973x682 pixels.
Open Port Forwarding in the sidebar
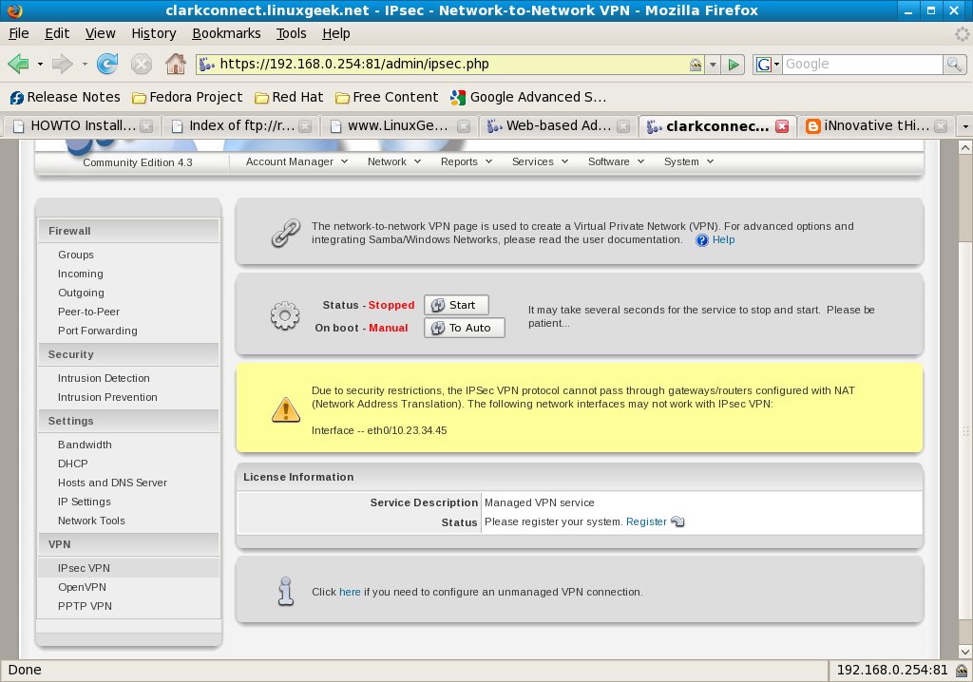(98, 331)
